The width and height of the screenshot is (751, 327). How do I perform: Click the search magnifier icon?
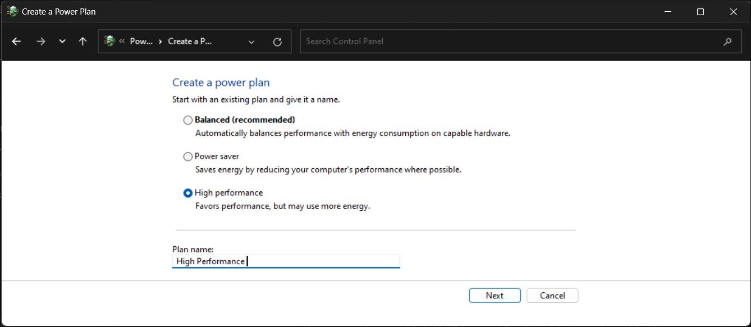tap(727, 41)
